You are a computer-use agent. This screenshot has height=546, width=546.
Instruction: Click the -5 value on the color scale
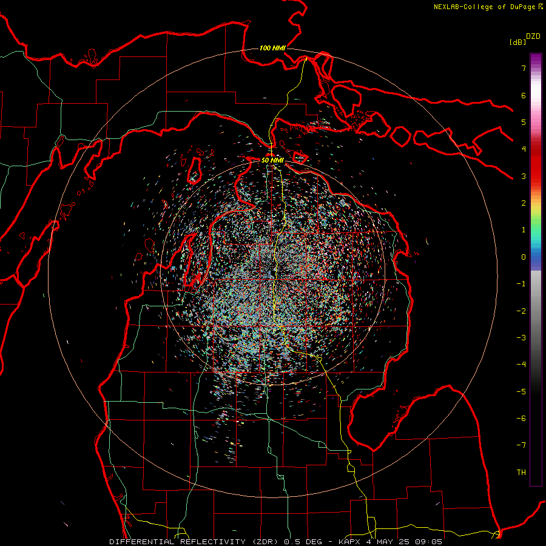tap(521, 392)
